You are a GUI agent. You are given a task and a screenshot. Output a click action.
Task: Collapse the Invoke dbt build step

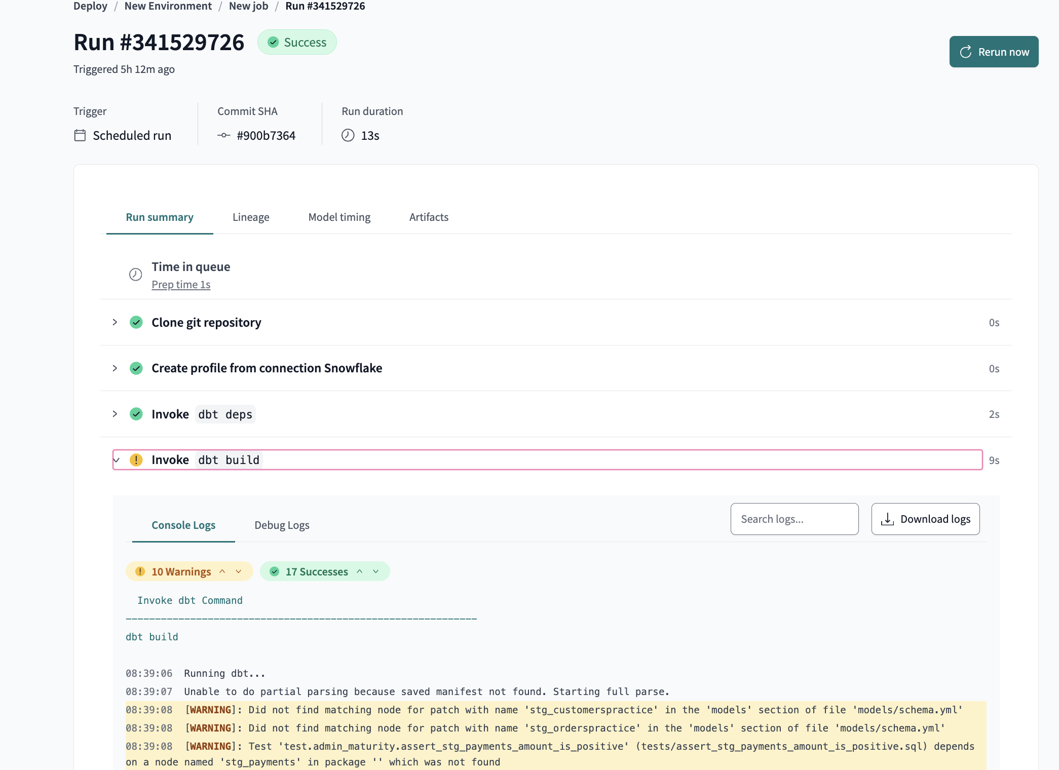(117, 460)
